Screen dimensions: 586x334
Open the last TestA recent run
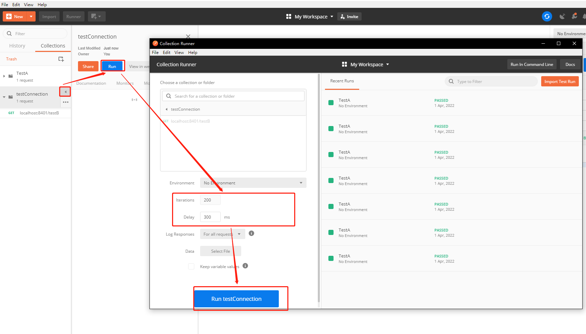click(452, 259)
